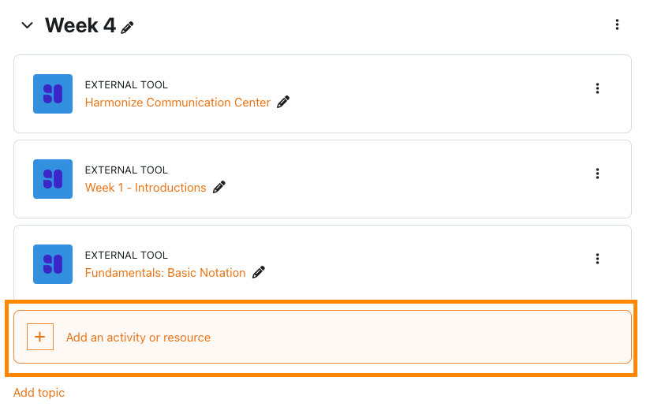Open Week 4 section three-dot menu

[x=617, y=25]
